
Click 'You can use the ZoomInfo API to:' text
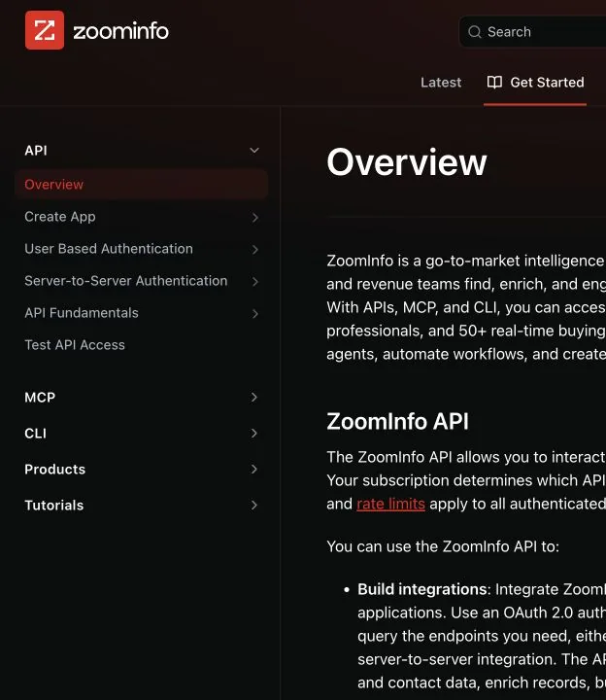pyautogui.click(x=443, y=546)
